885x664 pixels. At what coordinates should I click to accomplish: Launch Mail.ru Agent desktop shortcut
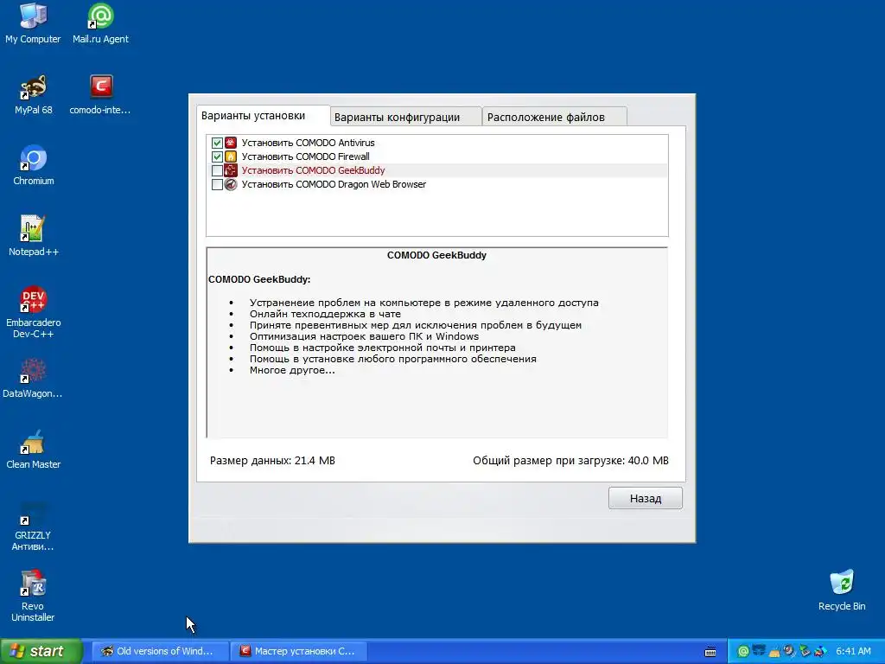pyautogui.click(x=100, y=23)
